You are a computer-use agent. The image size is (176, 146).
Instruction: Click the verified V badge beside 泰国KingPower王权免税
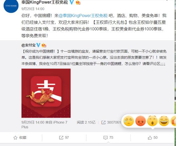tap(72, 2)
